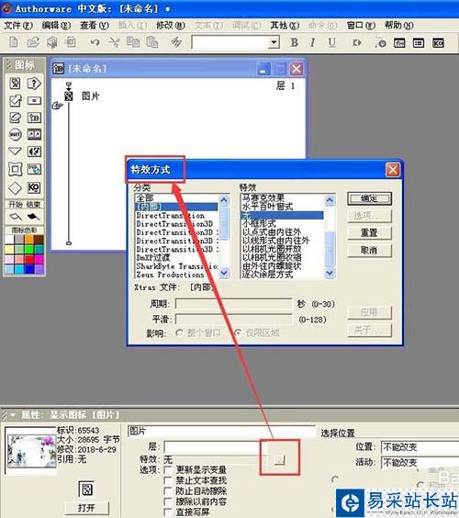Click the 取消 button
This screenshot has height=518, width=459.
tap(369, 251)
